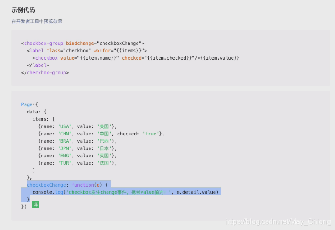Click the row with name 'BRA'
The height and width of the screenshot is (230, 335).
(x=77, y=141)
